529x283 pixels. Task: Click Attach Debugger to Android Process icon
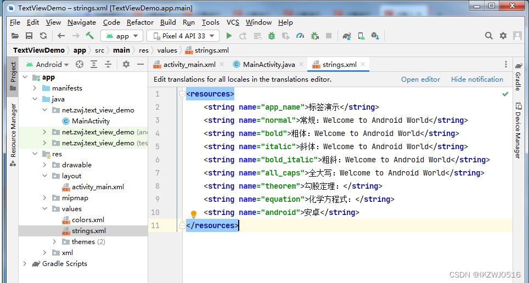315,36
